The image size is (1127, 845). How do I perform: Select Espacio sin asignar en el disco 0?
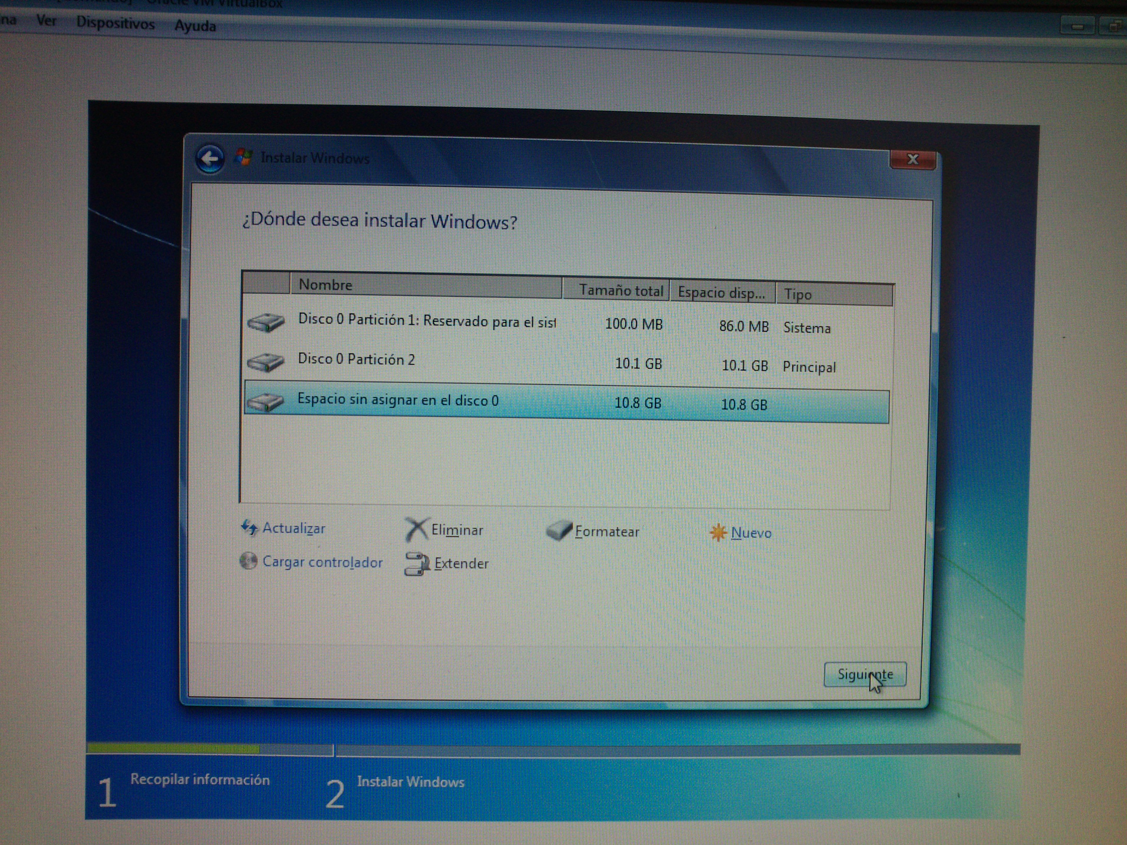click(x=397, y=400)
